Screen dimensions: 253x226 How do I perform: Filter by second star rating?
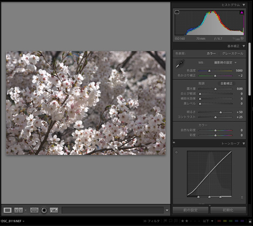tap(187, 221)
